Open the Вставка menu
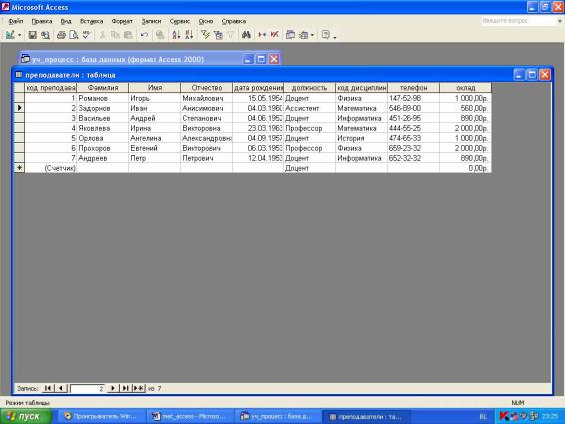This screenshot has height=424, width=565. 92,21
